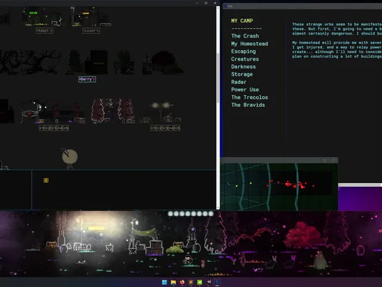The width and height of the screenshot is (382, 287).
Task: Click the treasure chest beside the tall rocket
Action: pyautogui.click(x=51, y=245)
